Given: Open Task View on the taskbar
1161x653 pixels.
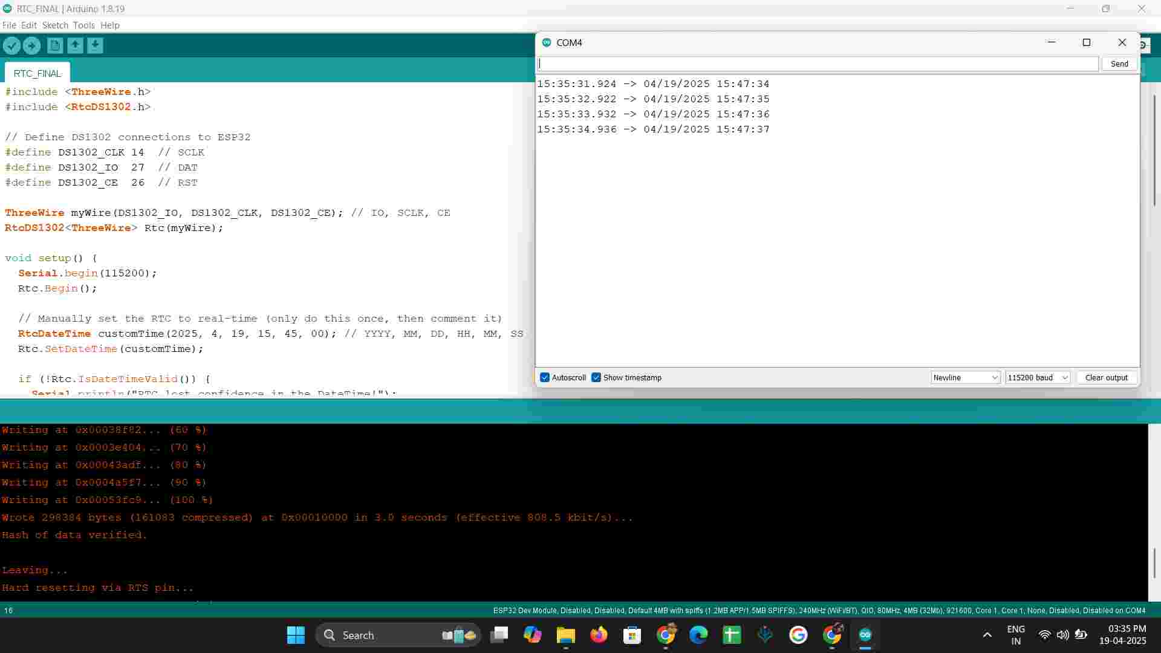Looking at the screenshot, I should pos(499,635).
